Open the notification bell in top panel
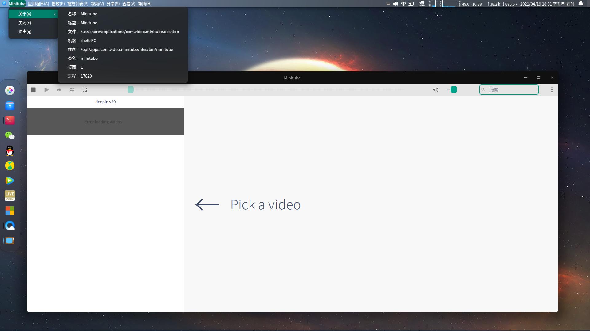The image size is (590, 331). pyautogui.click(x=581, y=4)
